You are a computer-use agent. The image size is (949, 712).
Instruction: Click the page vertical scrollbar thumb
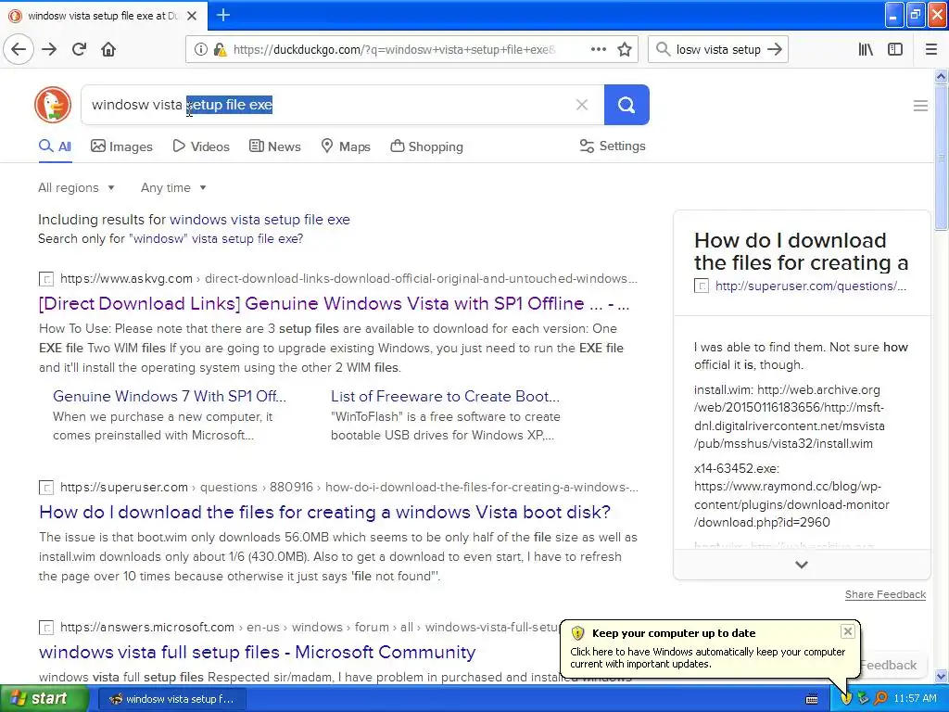pyautogui.click(x=941, y=156)
